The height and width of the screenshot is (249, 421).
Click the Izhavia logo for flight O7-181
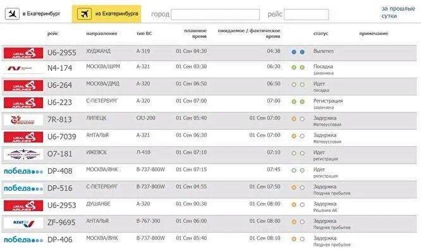23,154
